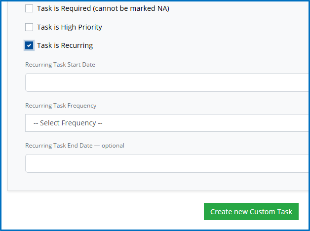Click the Recurring Task End Date field
Screen dimensions: 310x231
click(x=167, y=163)
